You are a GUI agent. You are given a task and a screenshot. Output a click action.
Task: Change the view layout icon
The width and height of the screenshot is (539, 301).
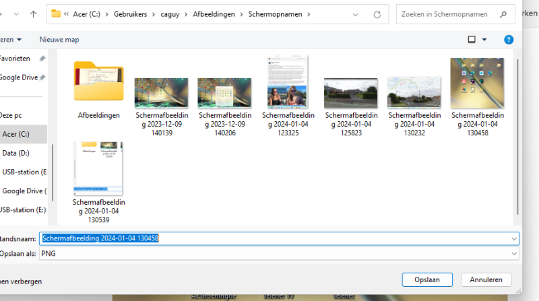(472, 40)
